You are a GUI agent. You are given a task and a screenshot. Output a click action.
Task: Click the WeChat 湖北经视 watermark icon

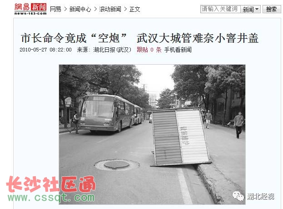pos(238,196)
